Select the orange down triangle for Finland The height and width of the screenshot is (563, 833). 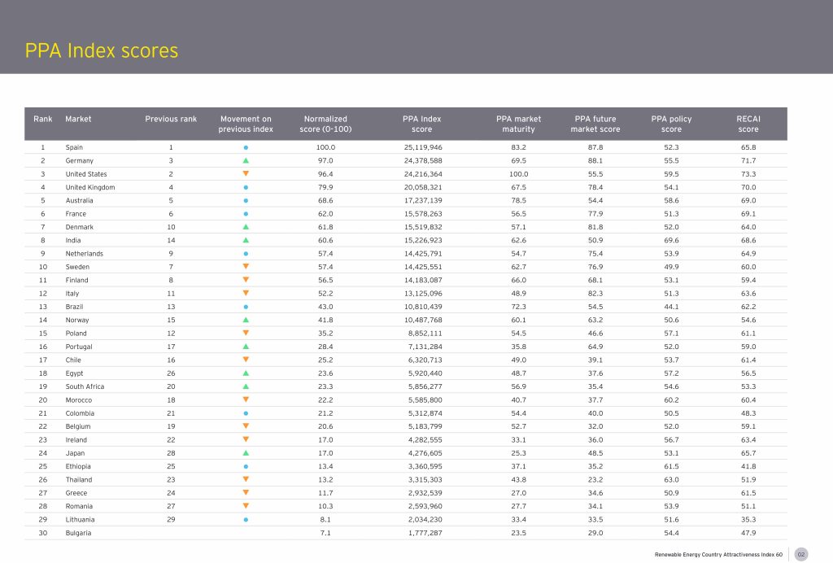(x=246, y=280)
